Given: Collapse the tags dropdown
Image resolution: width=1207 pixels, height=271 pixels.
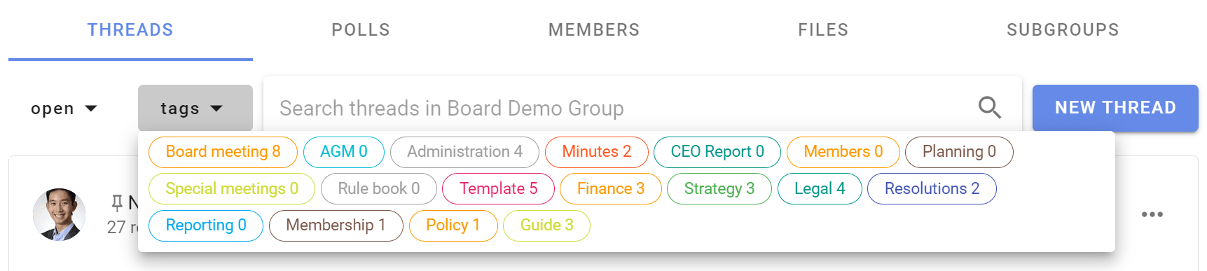Looking at the screenshot, I should pyautogui.click(x=195, y=108).
